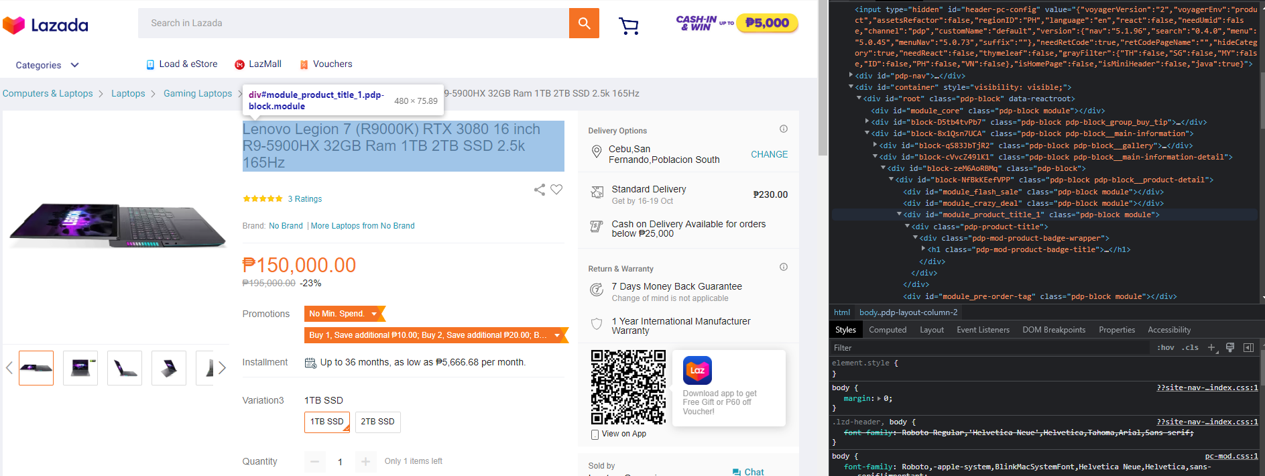This screenshot has width=1265, height=476.
Task: Click the installment calendar icon
Action: [310, 363]
